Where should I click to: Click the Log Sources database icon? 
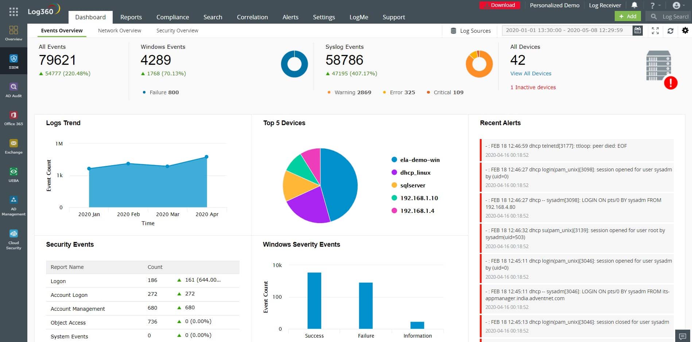coord(453,31)
